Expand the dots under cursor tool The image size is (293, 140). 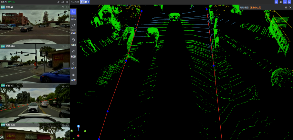coord(73,16)
